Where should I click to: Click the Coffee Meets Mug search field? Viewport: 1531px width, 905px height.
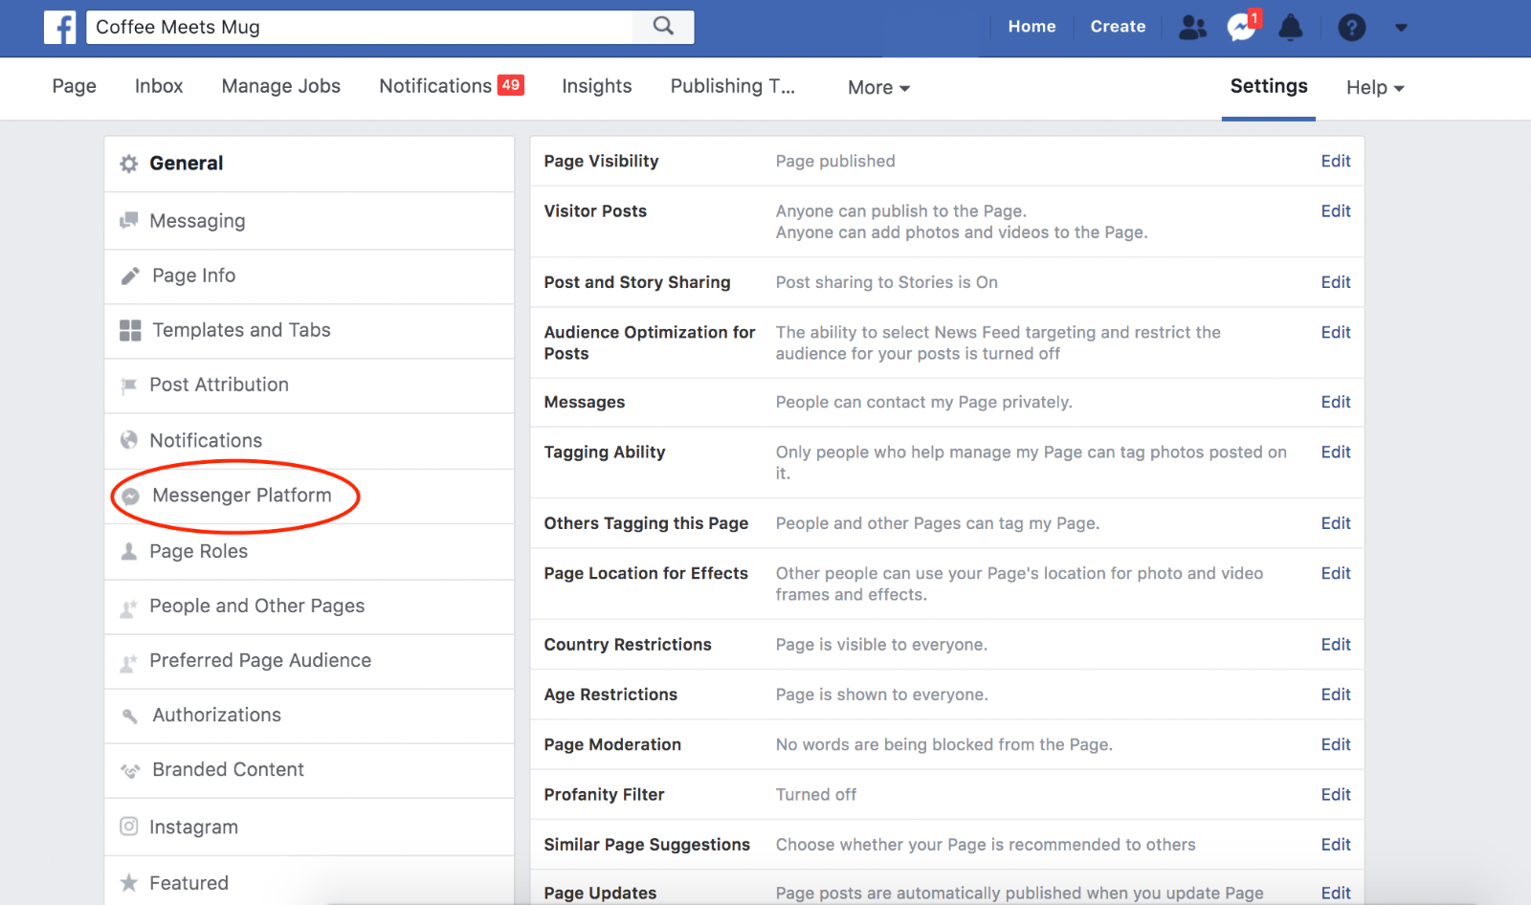[360, 27]
